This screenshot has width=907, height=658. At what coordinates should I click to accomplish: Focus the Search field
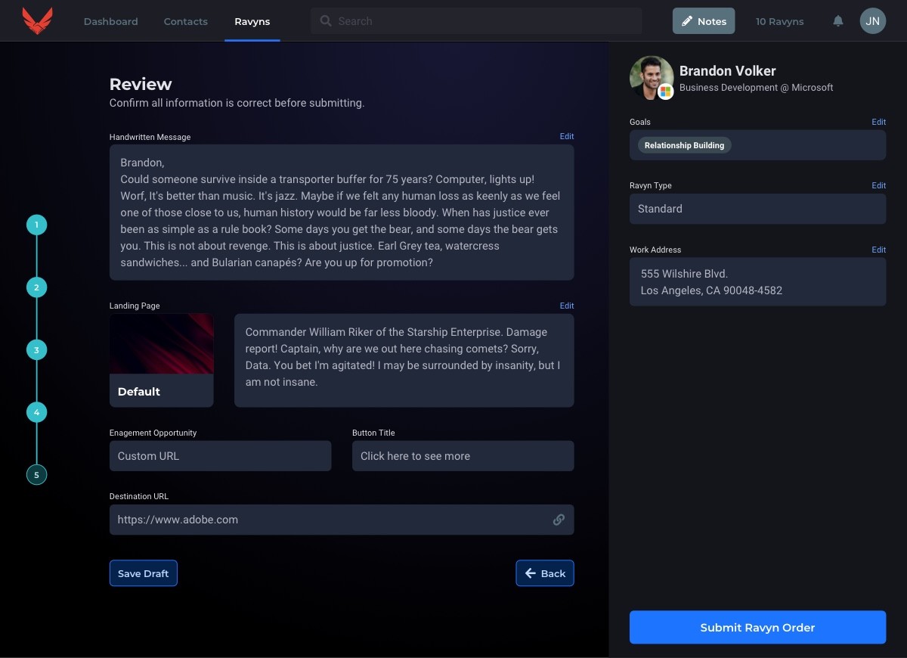pos(476,21)
